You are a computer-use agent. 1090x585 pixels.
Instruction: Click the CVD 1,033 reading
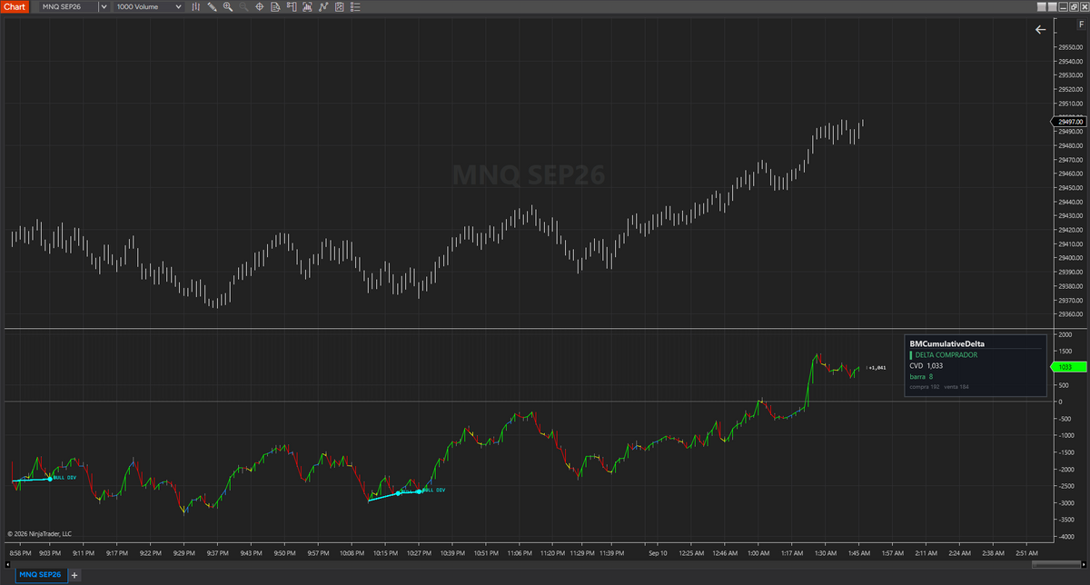pos(926,365)
